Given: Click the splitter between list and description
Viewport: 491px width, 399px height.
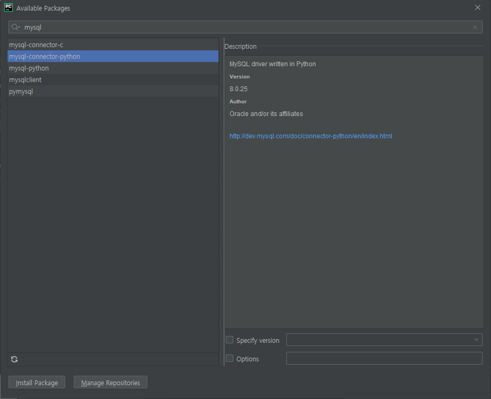Looking at the screenshot, I should (222, 202).
